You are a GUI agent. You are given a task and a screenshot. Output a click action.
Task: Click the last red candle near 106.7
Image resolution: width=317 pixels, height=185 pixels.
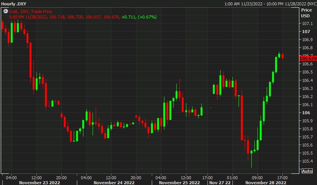click(283, 56)
